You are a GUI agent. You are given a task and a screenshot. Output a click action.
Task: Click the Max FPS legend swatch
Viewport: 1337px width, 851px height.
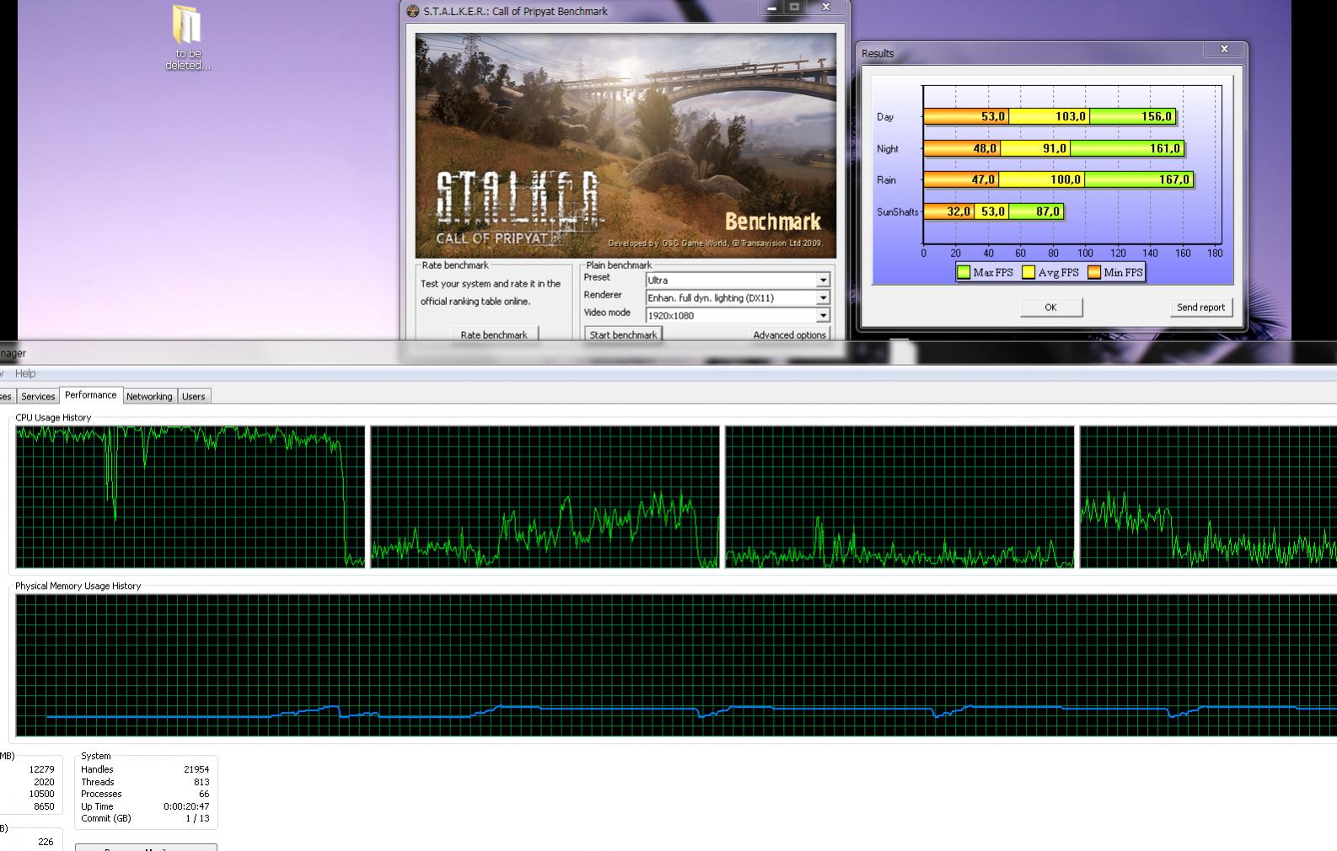pyautogui.click(x=964, y=272)
